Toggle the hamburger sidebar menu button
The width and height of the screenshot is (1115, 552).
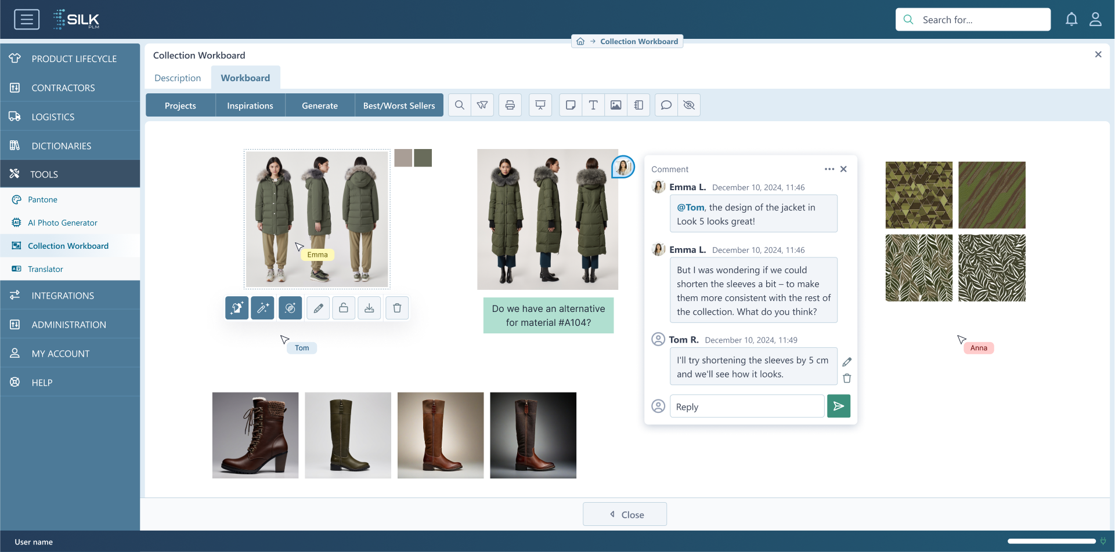click(27, 19)
